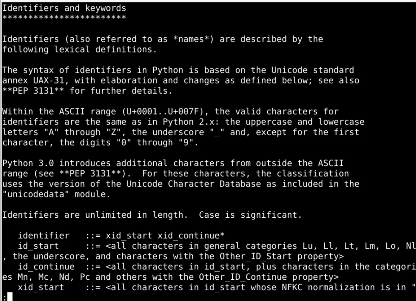416x301 pixels.
Task: Click the asterisk underline beneath the heading
Action: coord(64,17)
